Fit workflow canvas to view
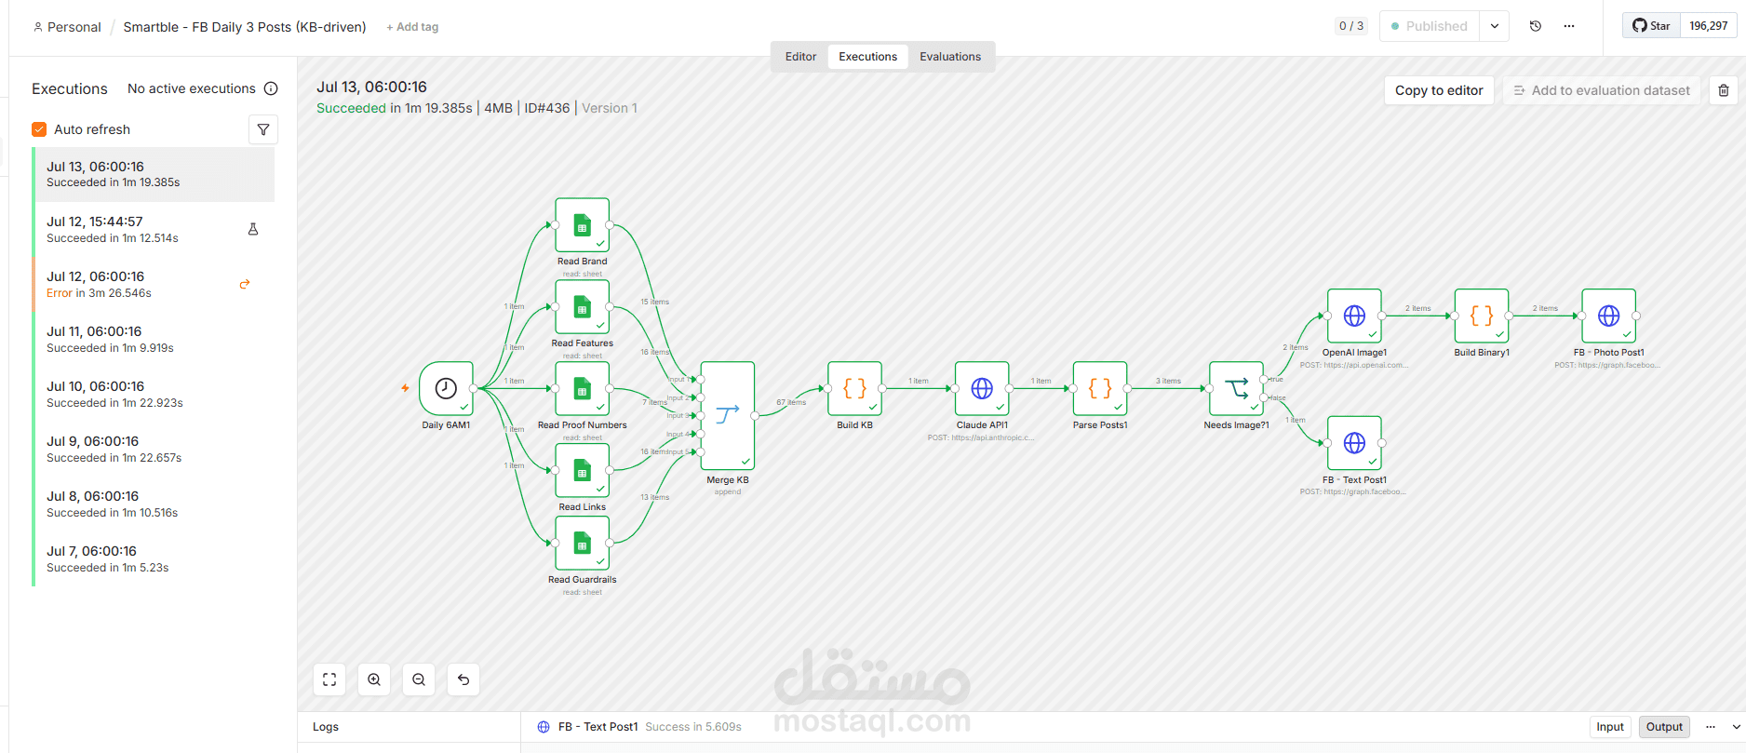Viewport: 1746px width, 753px height. [x=329, y=679]
